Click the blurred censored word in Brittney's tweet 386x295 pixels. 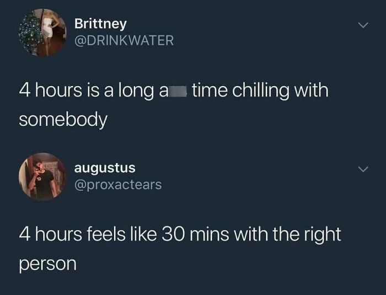pyautogui.click(x=177, y=91)
